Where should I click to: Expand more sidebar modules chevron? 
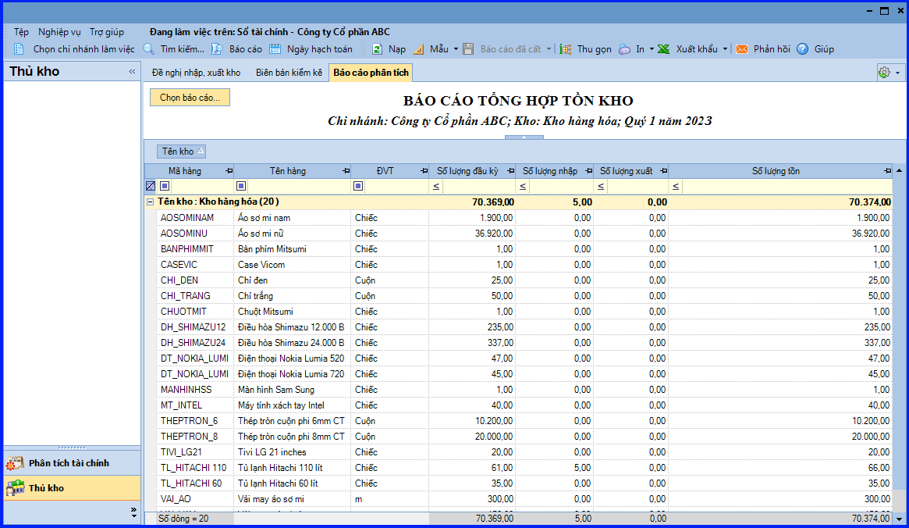pos(134,512)
